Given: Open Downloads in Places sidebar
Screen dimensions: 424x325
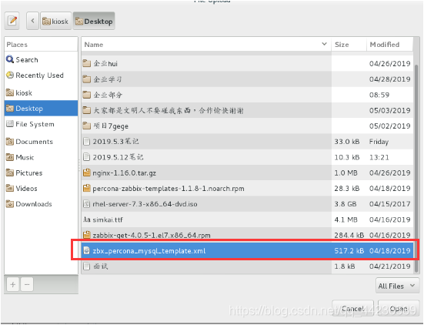Looking at the screenshot, I should click(x=41, y=204).
